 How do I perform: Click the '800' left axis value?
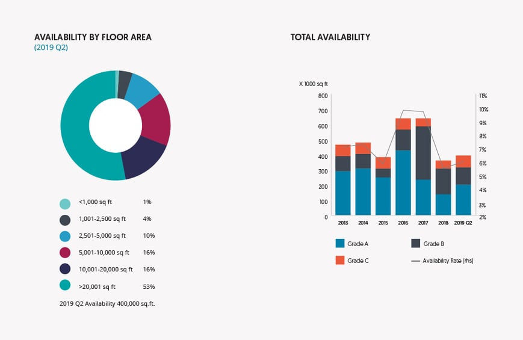point(323,96)
